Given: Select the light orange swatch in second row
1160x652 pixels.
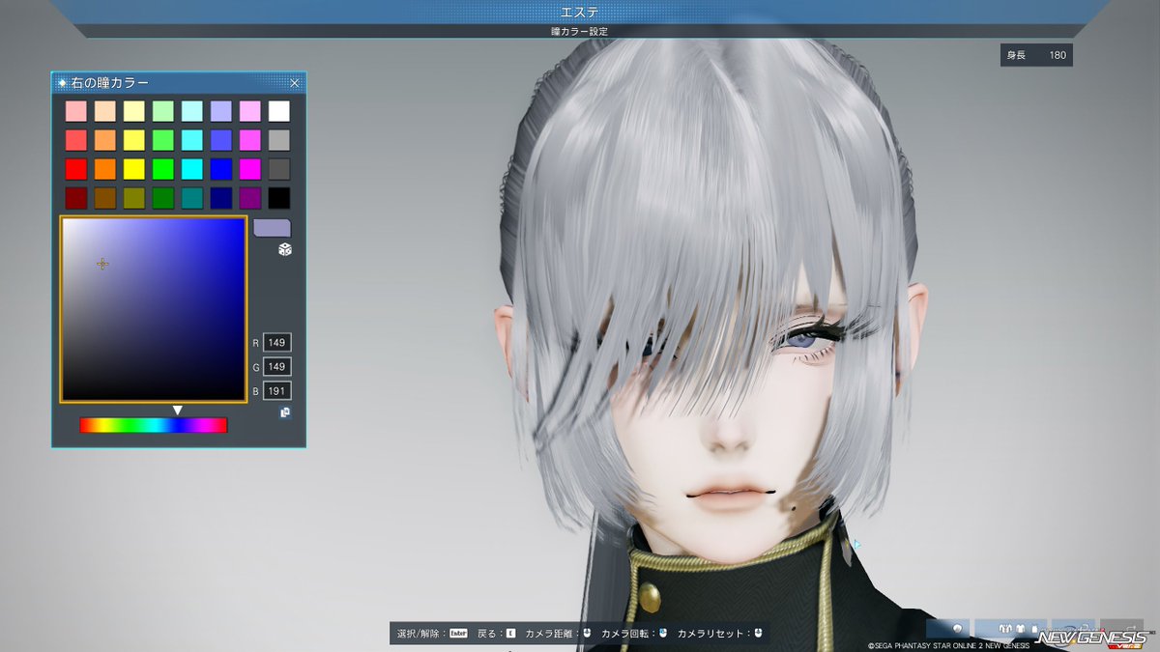Looking at the screenshot, I should [x=105, y=140].
